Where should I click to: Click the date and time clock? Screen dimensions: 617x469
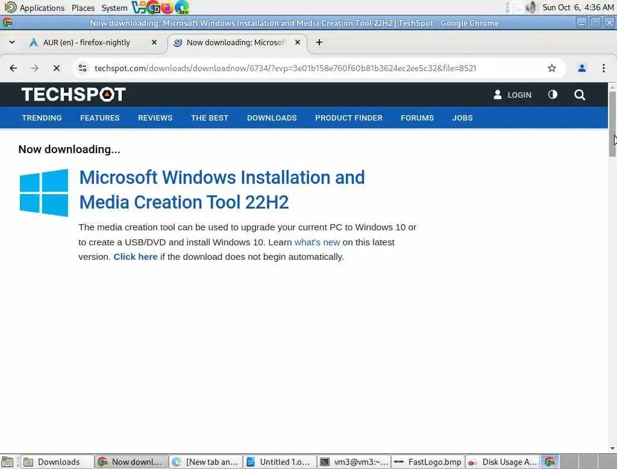click(x=578, y=7)
